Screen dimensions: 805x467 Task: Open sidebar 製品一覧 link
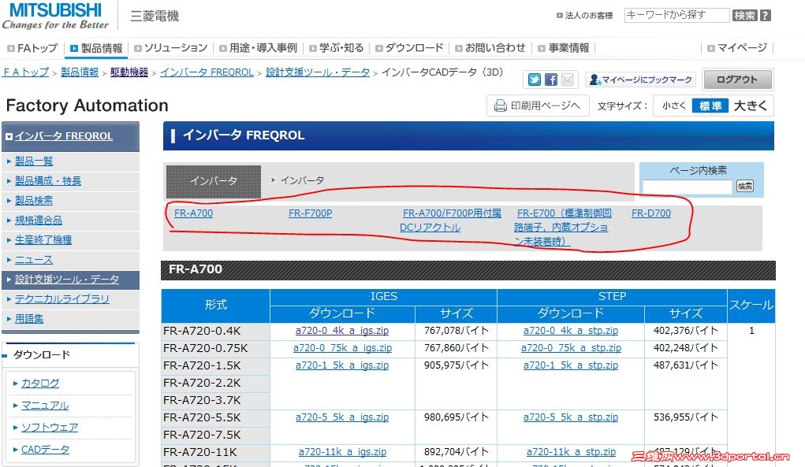34,161
